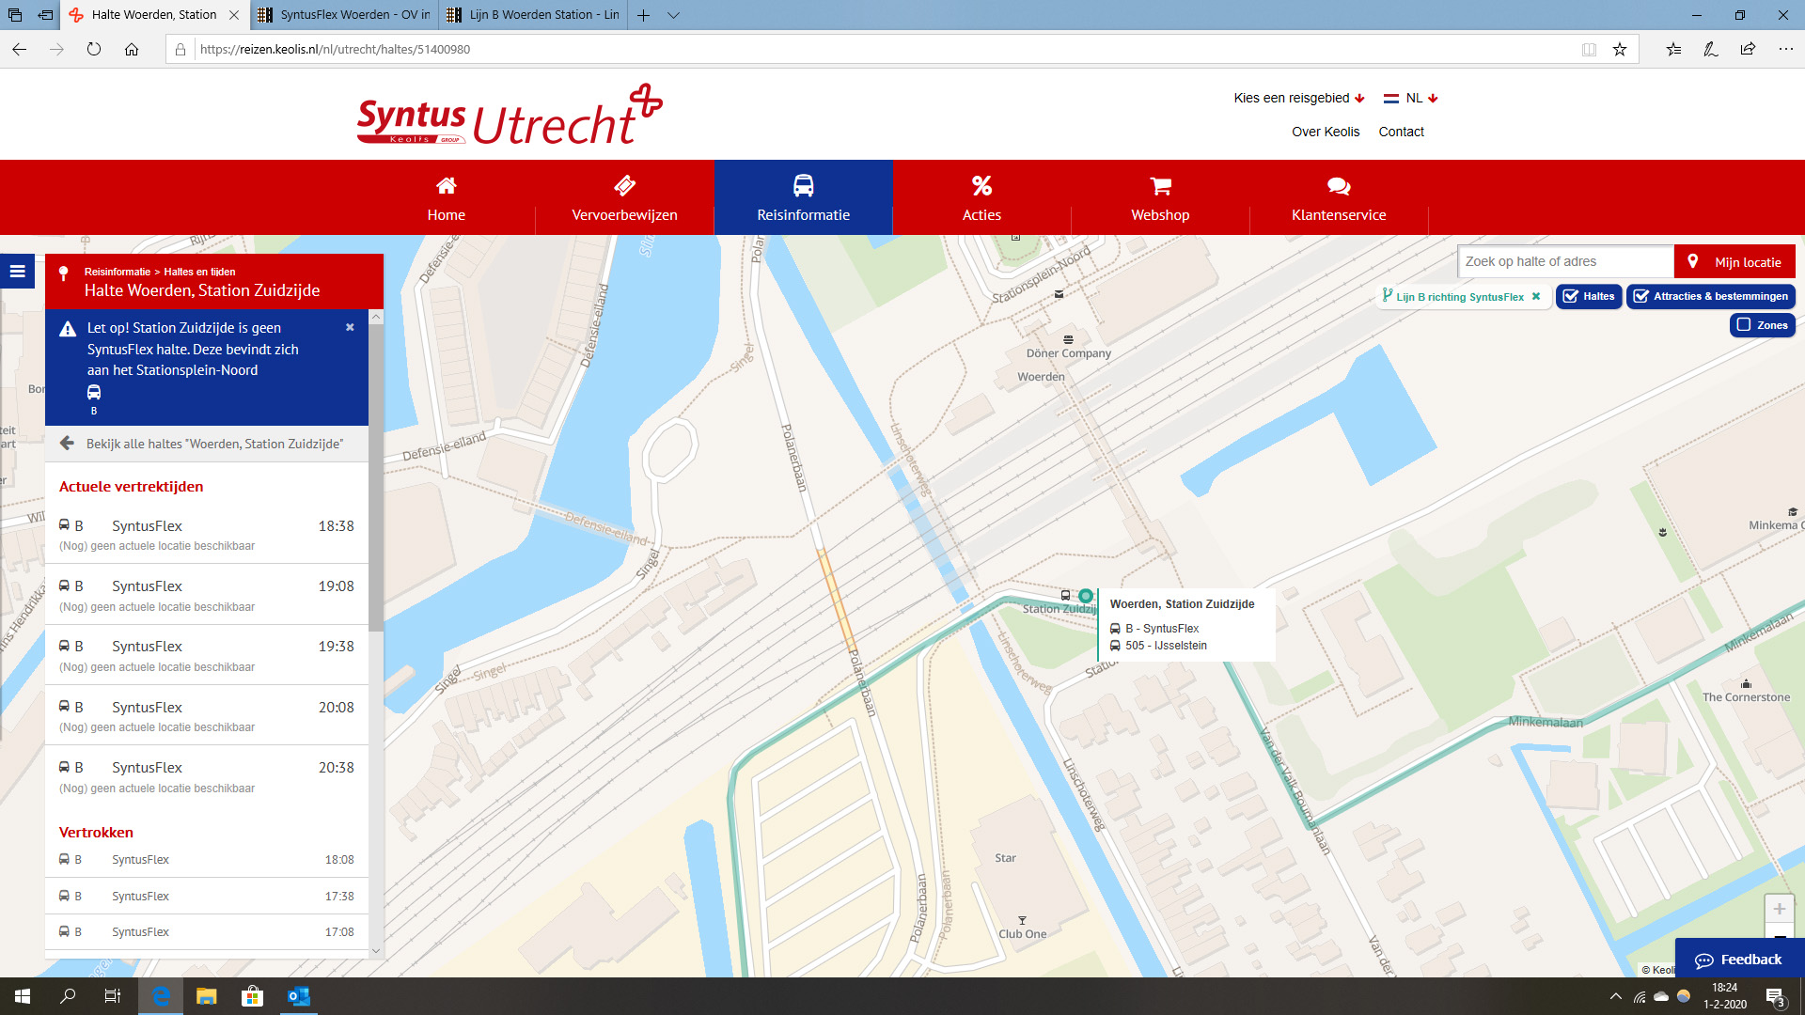Remove the Lijn B richting SyntusFlex filter
1805x1015 pixels.
tap(1536, 296)
